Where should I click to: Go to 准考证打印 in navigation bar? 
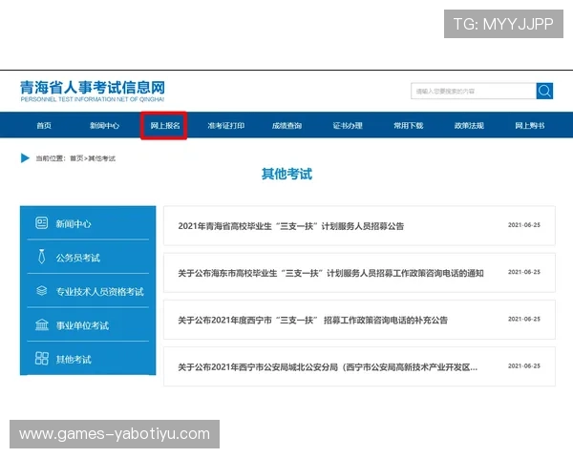[x=225, y=126]
